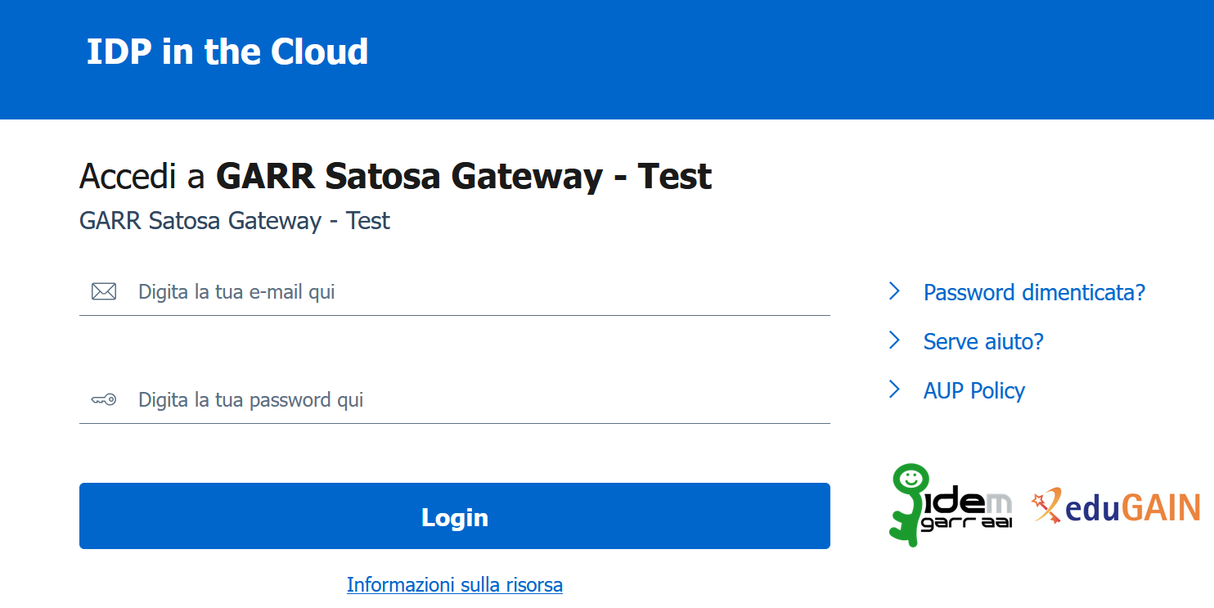Screen dimensions: 1214x608
Task: Open the AUP Policy page
Action: [x=974, y=390]
